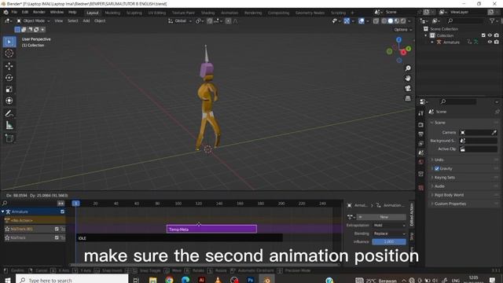Image resolution: width=503 pixels, height=283 pixels.
Task: Click the outliner search field
Action: tap(466, 21)
